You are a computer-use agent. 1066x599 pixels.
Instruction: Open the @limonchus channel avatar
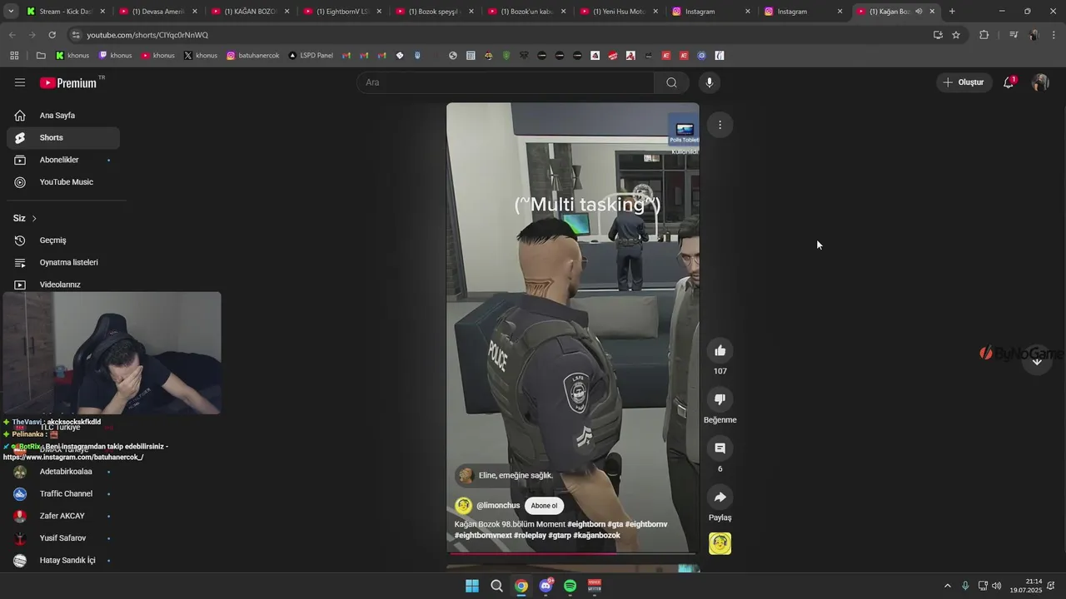(464, 506)
